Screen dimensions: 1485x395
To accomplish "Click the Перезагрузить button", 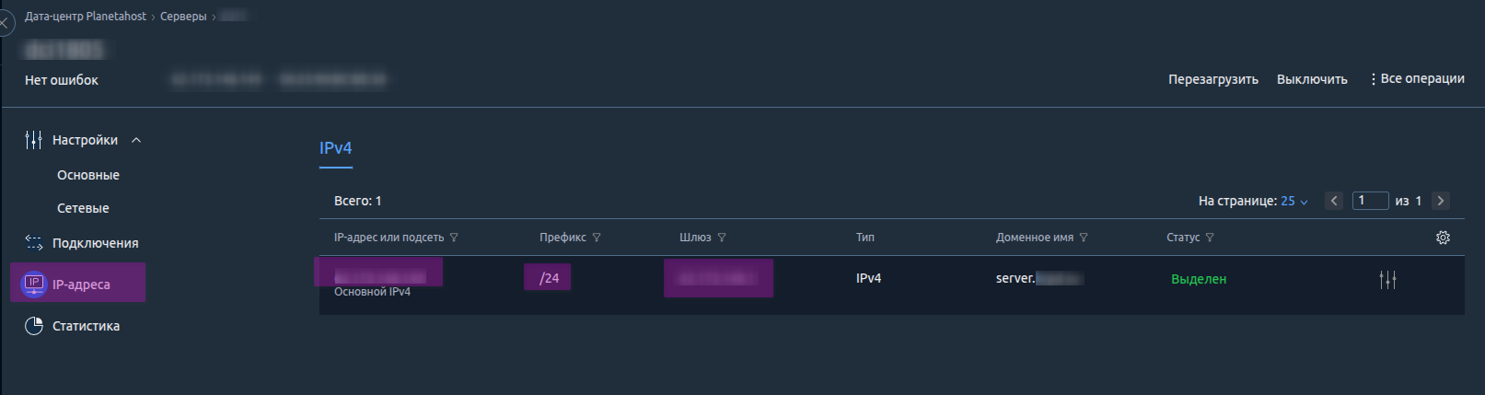I will [1212, 79].
